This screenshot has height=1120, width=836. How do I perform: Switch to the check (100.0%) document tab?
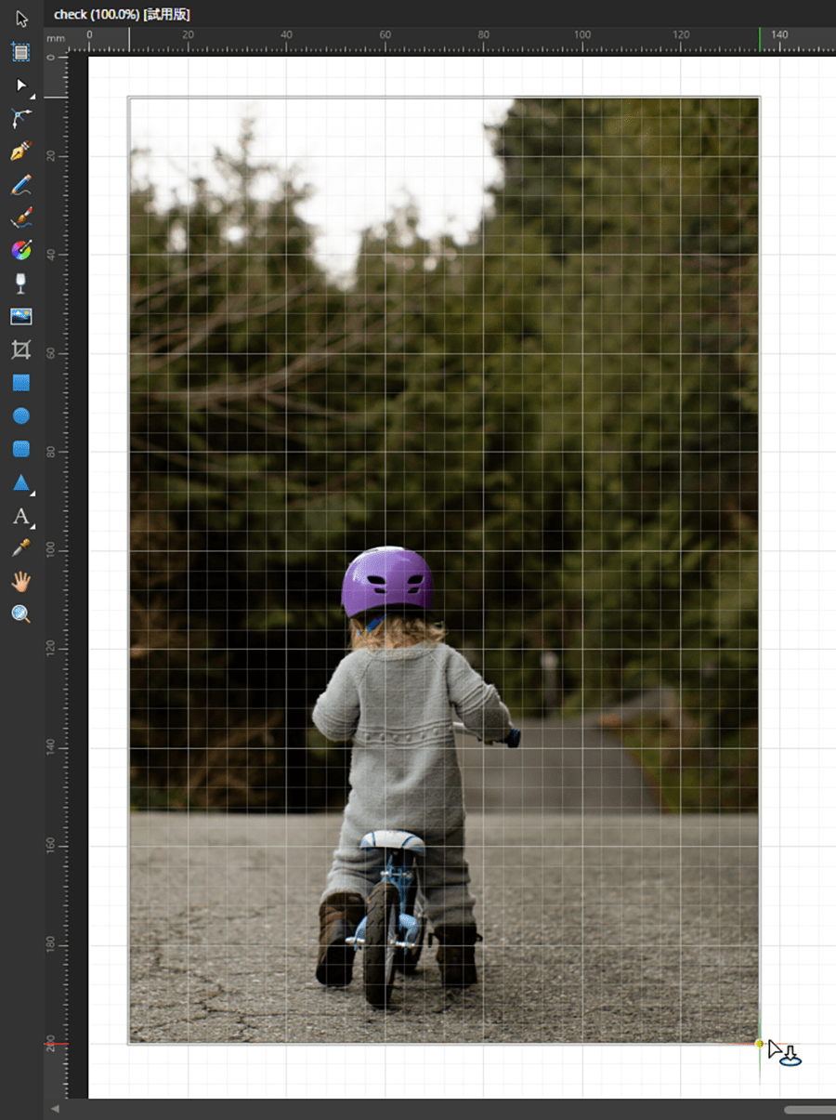coord(122,14)
